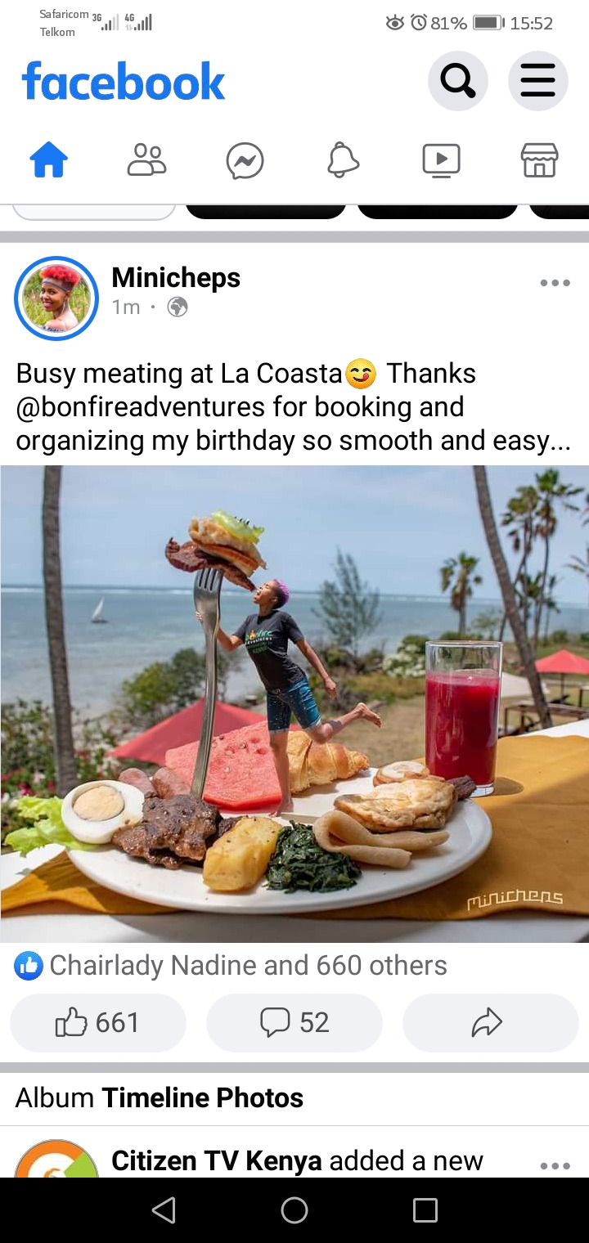Open options menu on Minicheps post
The image size is (589, 1243).
pos(555,283)
